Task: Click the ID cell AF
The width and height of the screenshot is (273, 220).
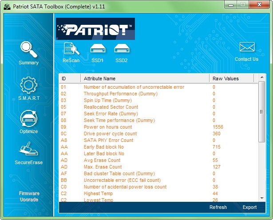Action: tap(64, 173)
